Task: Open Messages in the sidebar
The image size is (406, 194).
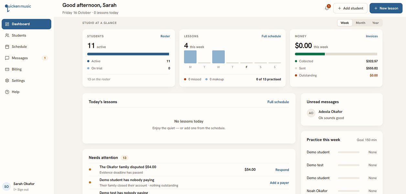Action: pyautogui.click(x=27, y=58)
